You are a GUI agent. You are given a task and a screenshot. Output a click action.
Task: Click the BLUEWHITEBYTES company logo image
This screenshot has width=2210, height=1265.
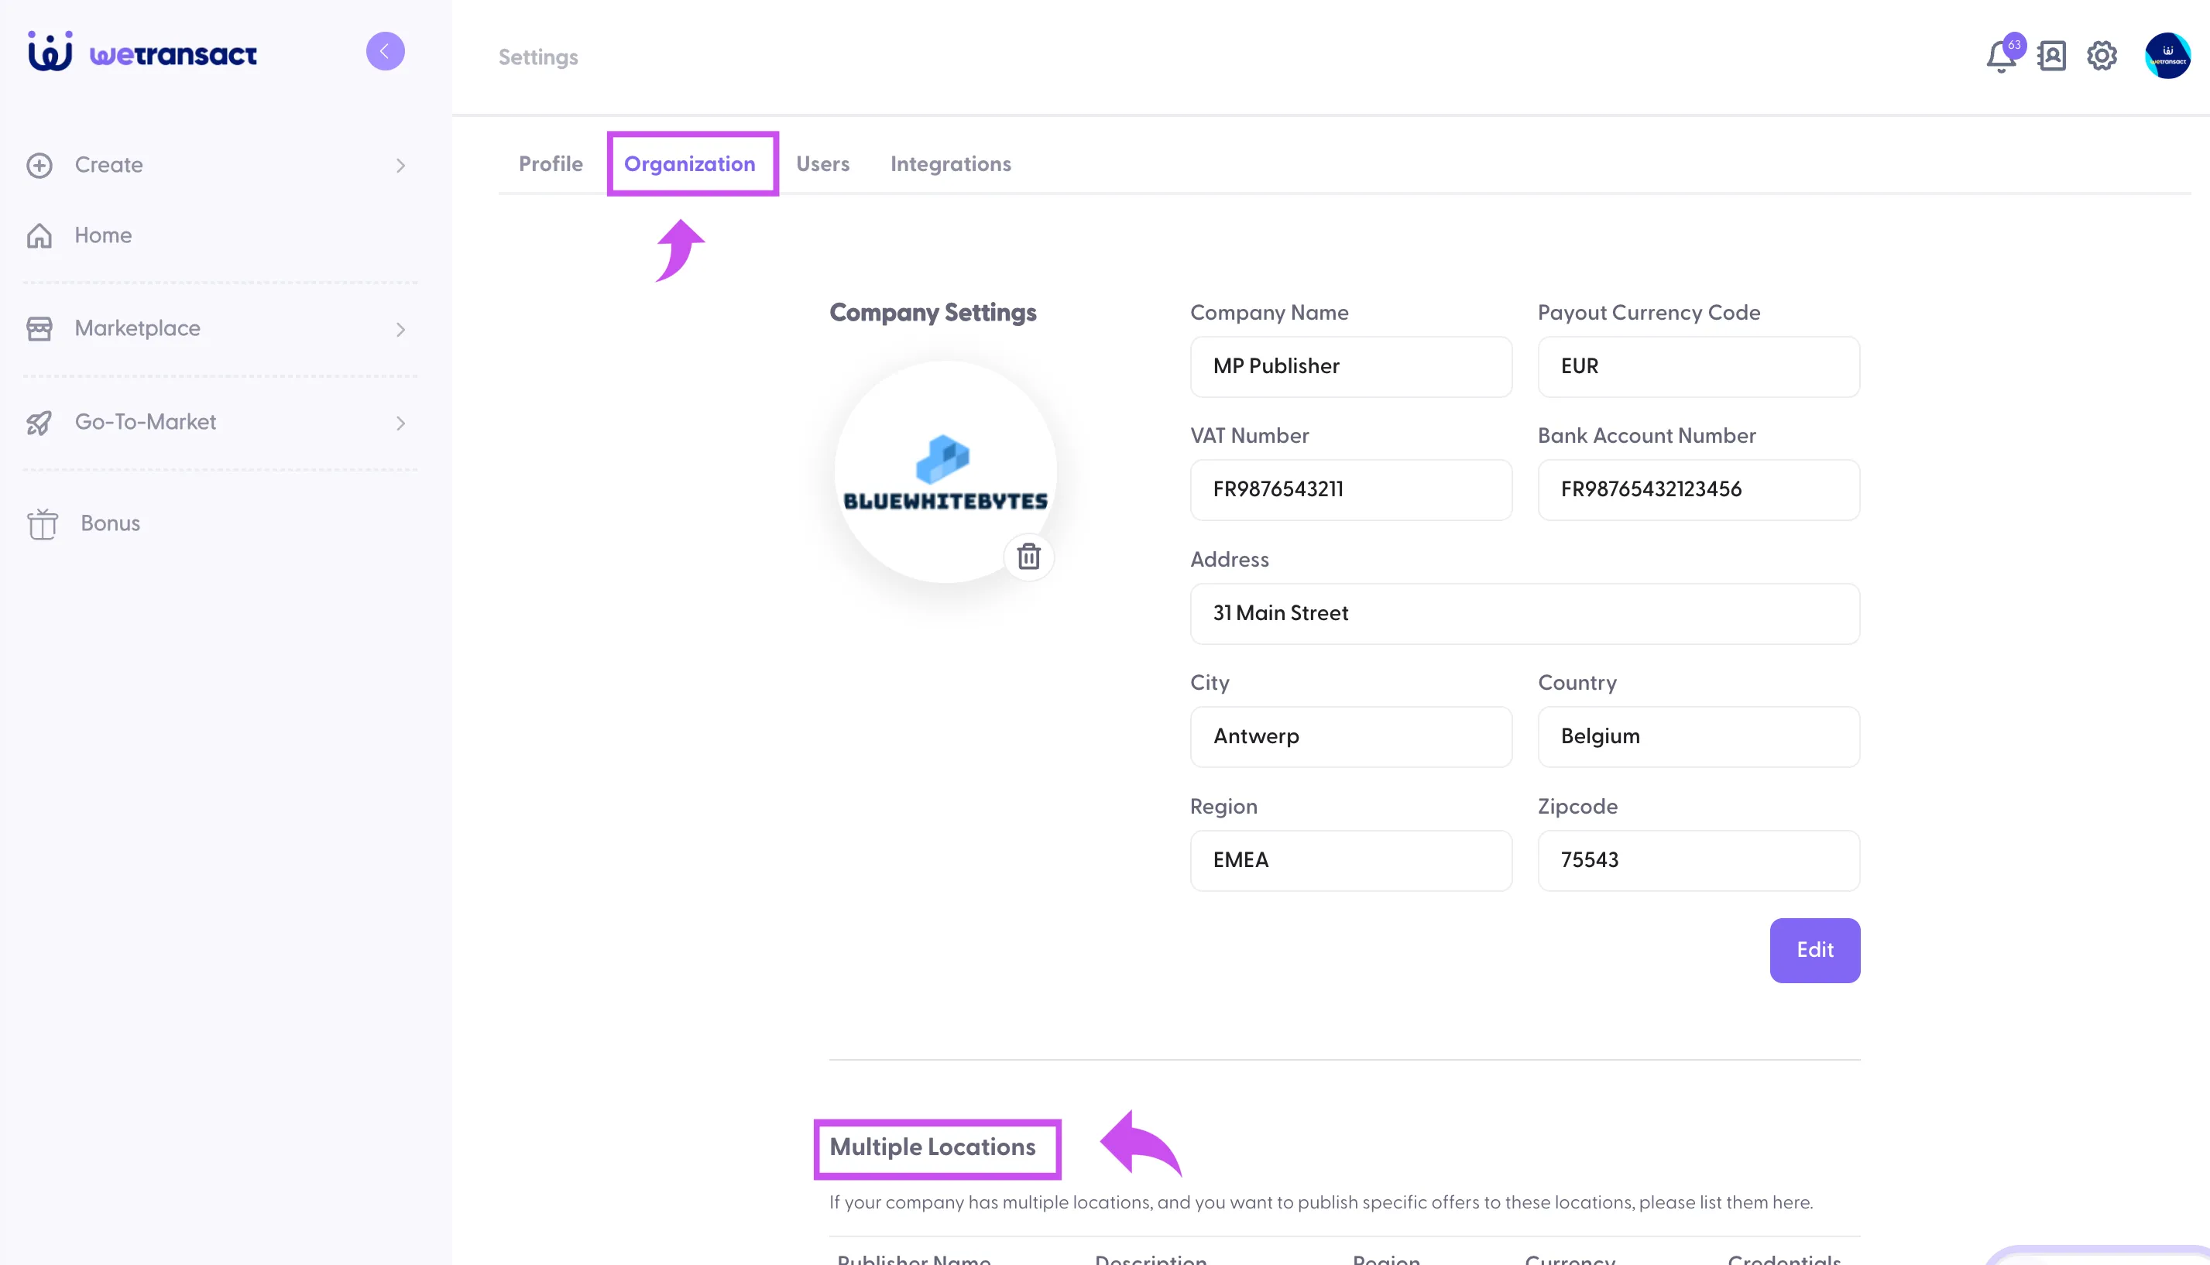945,473
